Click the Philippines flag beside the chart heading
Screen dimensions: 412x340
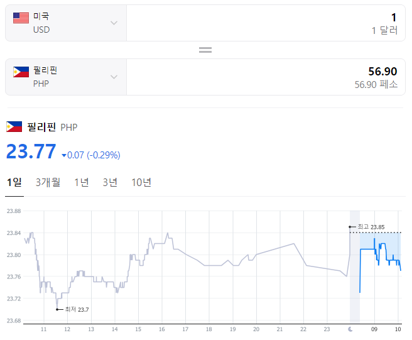[x=14, y=127]
